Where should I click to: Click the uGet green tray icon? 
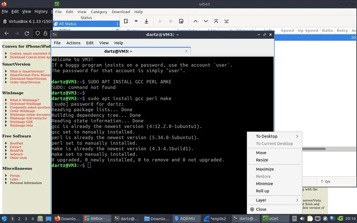[340, 219]
